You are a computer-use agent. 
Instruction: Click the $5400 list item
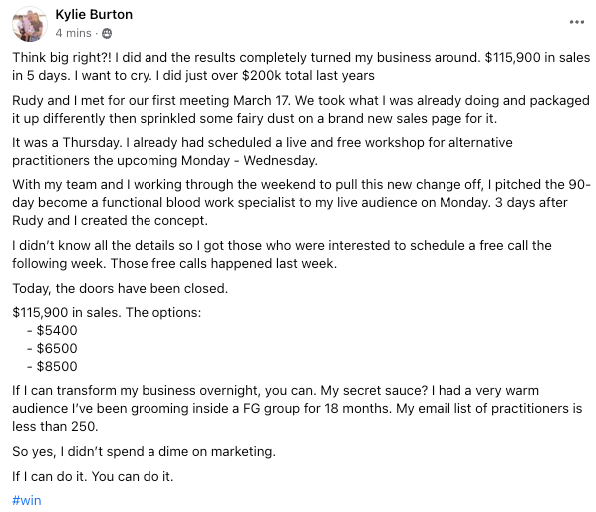point(53,330)
